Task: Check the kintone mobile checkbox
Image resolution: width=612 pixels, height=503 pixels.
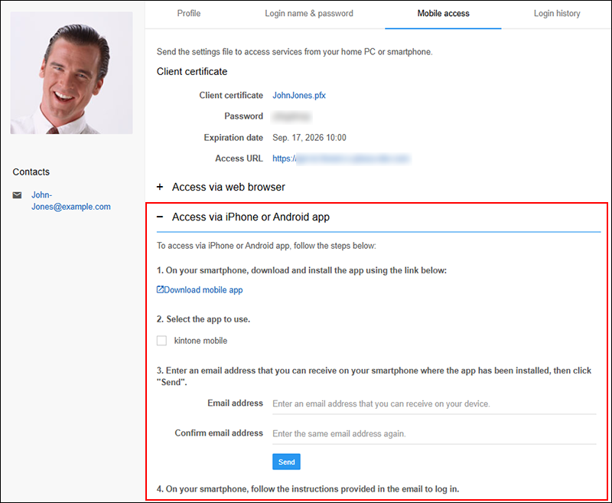Action: 161,340
